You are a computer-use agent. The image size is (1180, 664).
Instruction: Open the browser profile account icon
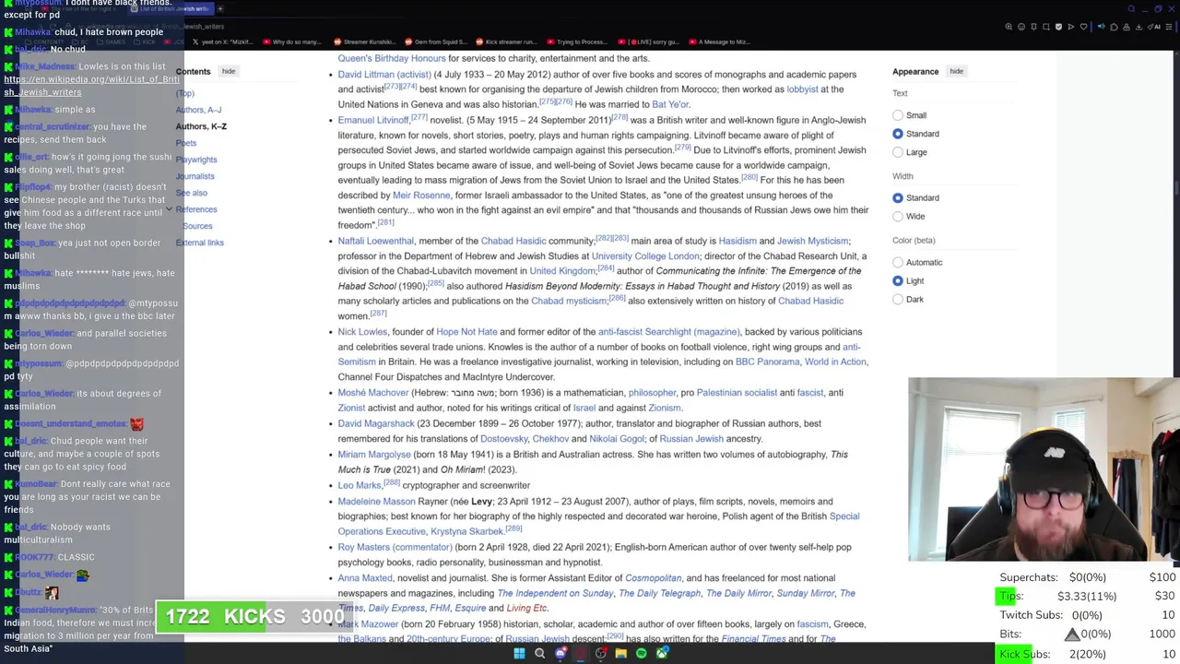[x=1127, y=27]
